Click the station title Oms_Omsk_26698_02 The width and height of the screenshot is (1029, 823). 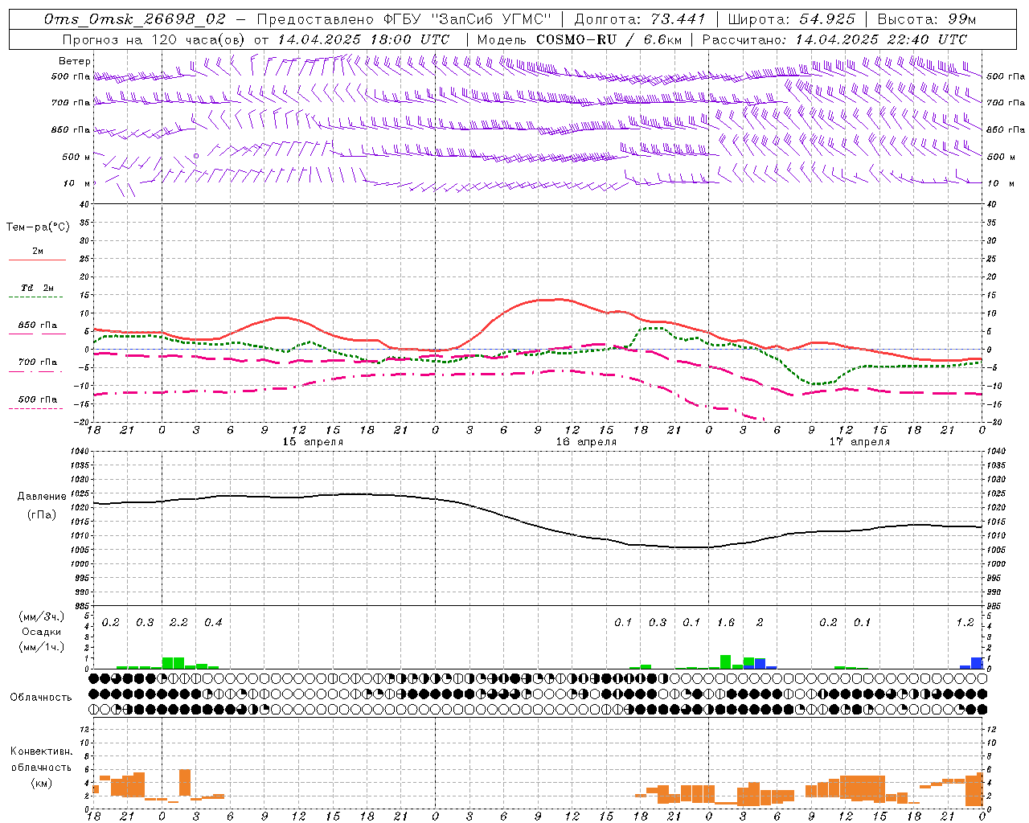135,19
